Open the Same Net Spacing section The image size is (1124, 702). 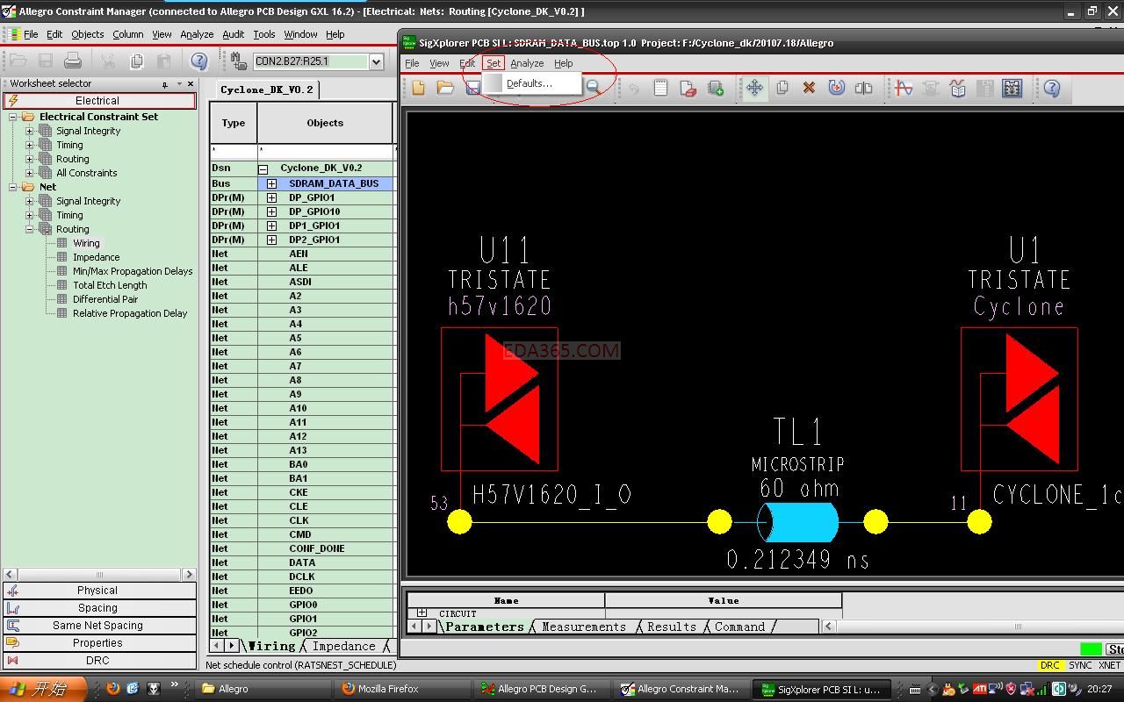(99, 626)
